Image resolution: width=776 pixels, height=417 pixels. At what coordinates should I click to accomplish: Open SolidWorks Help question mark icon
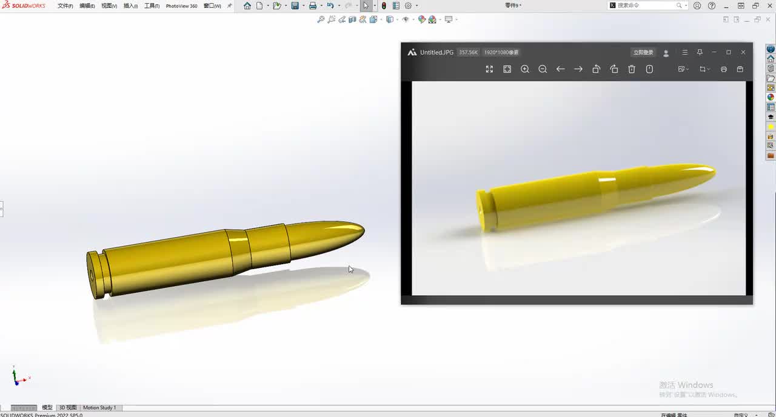712,5
